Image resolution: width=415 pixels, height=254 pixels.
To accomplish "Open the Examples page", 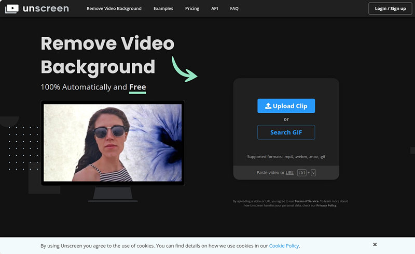I will [x=163, y=8].
